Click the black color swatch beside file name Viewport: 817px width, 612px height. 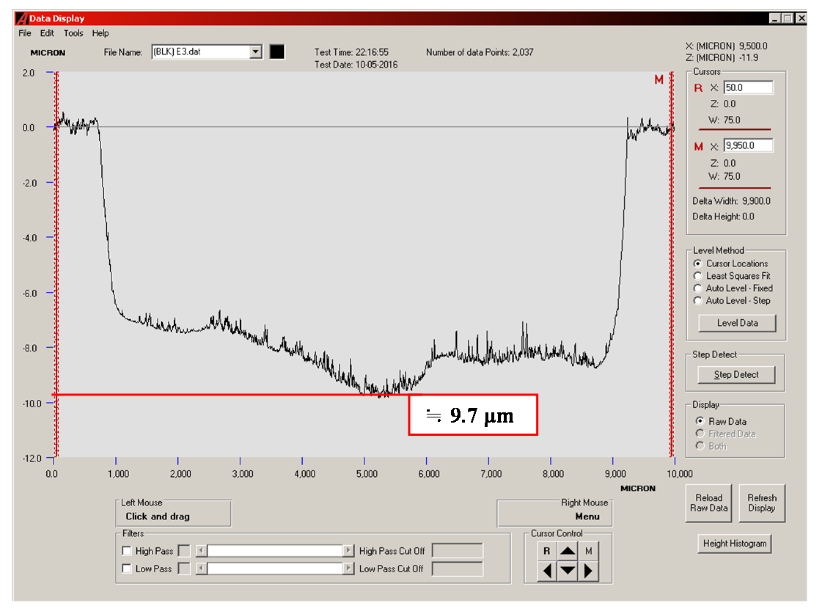click(277, 51)
